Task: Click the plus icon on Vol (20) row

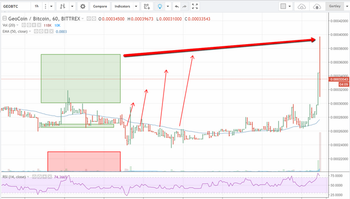Action: [x=34, y=25]
